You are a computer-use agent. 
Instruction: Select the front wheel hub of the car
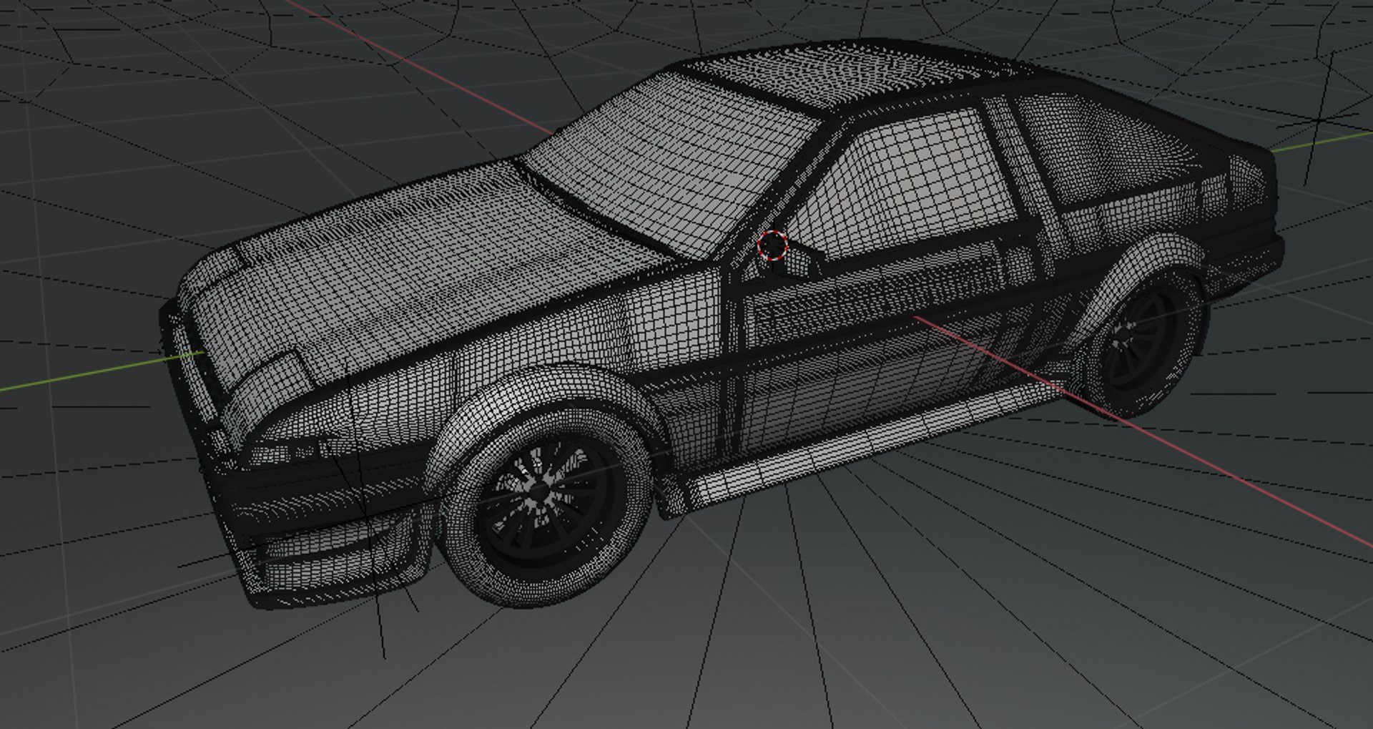point(538,490)
